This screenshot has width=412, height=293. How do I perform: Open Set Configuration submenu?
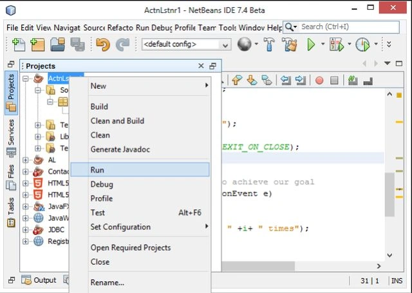pos(140,227)
